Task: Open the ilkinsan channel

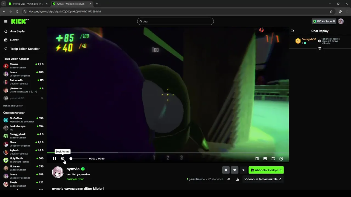Action: point(23,168)
